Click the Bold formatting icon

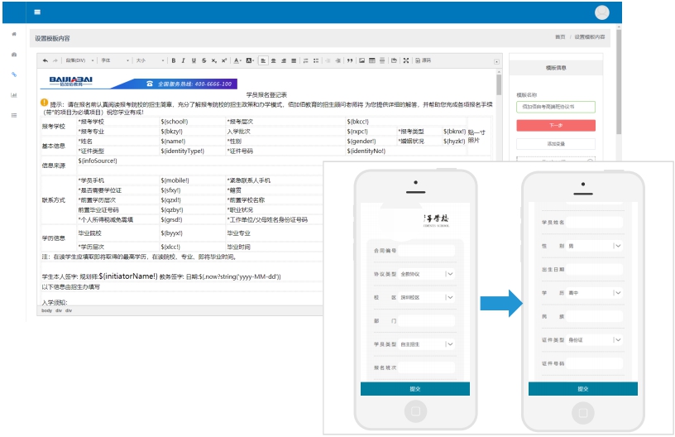(x=173, y=60)
